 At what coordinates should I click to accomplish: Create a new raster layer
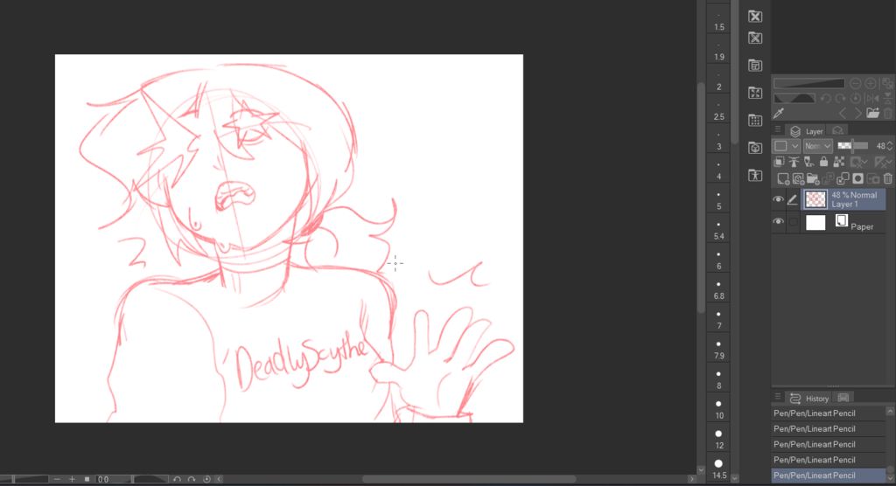pyautogui.click(x=783, y=178)
